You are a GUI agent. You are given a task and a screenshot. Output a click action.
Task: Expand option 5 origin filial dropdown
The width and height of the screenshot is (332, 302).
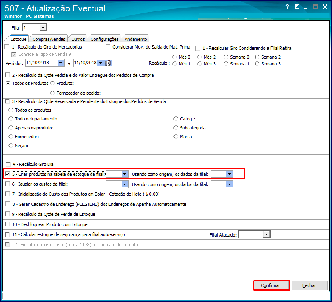(230, 174)
